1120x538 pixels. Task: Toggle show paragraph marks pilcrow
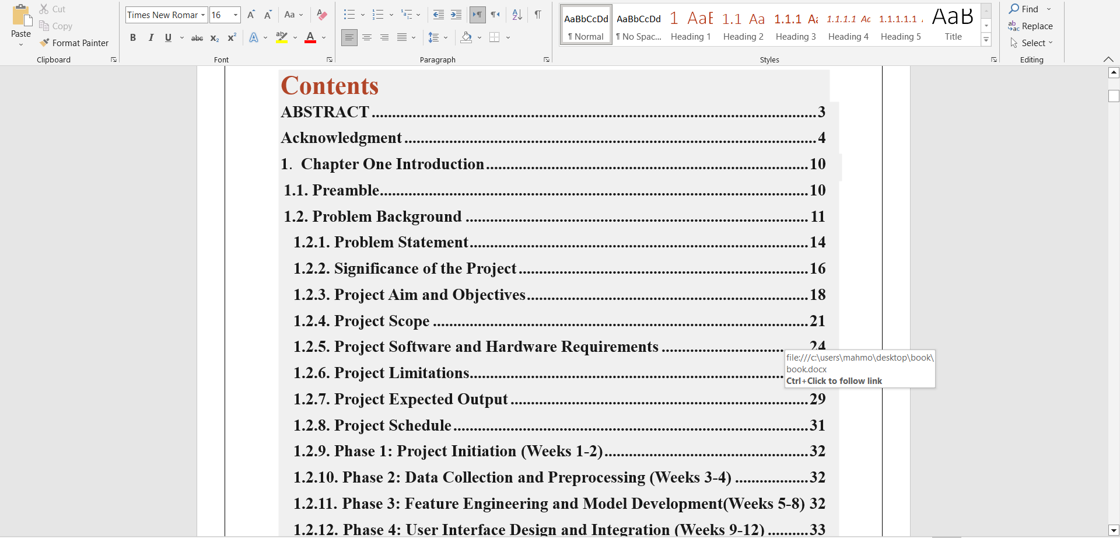tap(538, 15)
